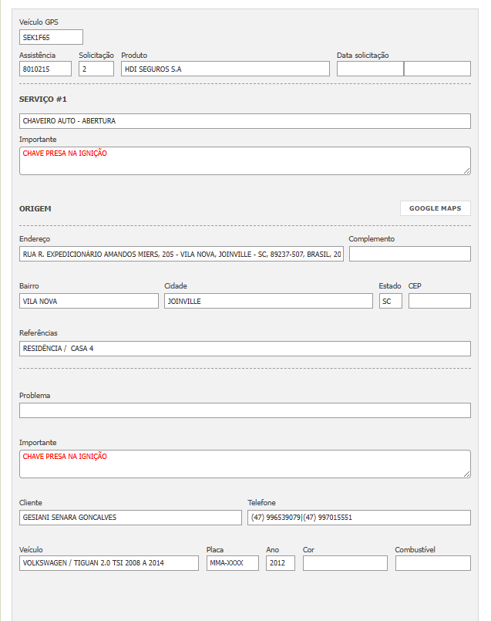Screen dimensions: 491x621
Task: Focus the empty CEP field
Action: pyautogui.click(x=439, y=301)
